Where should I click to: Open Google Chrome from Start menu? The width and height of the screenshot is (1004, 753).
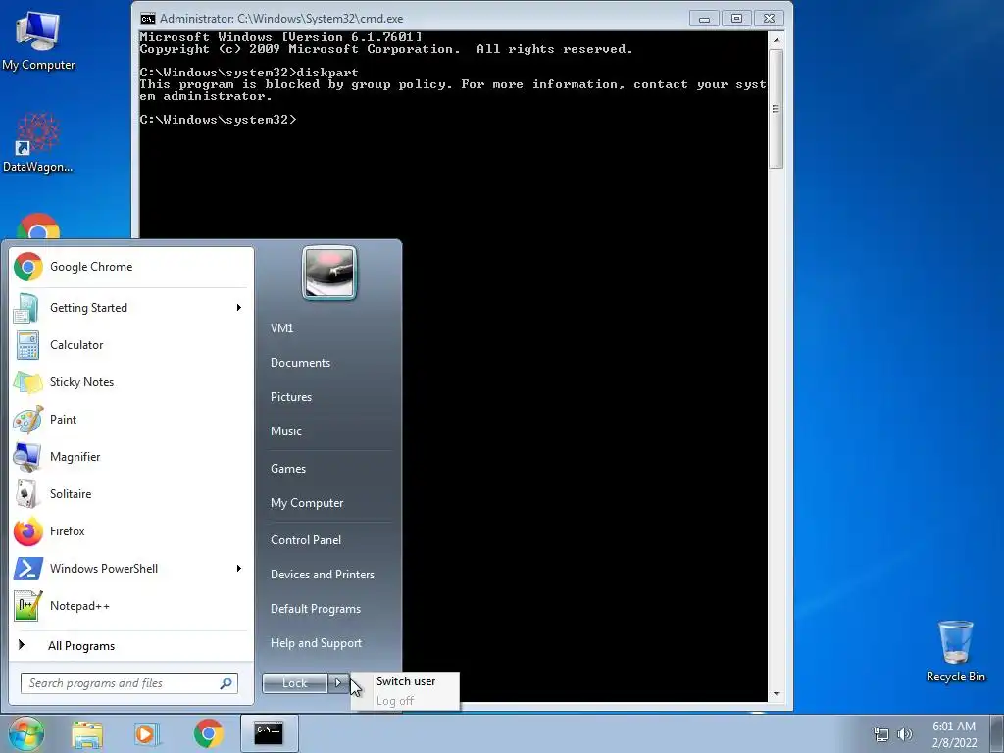(x=131, y=267)
